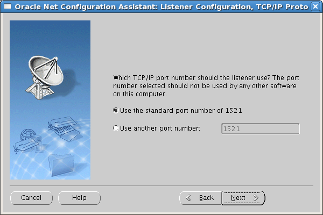The image size is (323, 215).
Task: Click the Next button
Action: [243, 198]
